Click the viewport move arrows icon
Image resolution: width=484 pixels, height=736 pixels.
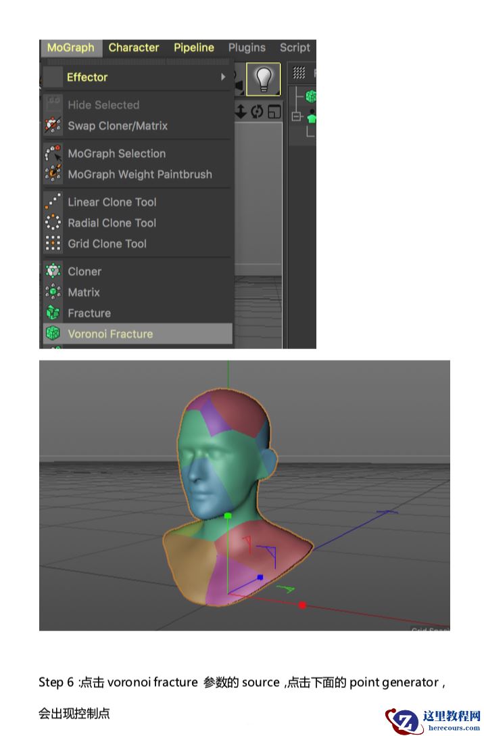tap(241, 111)
